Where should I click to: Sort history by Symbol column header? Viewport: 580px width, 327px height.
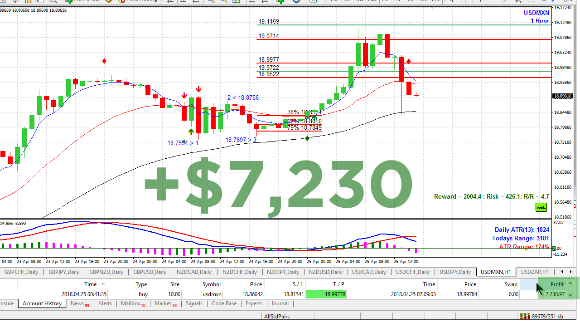(203, 284)
